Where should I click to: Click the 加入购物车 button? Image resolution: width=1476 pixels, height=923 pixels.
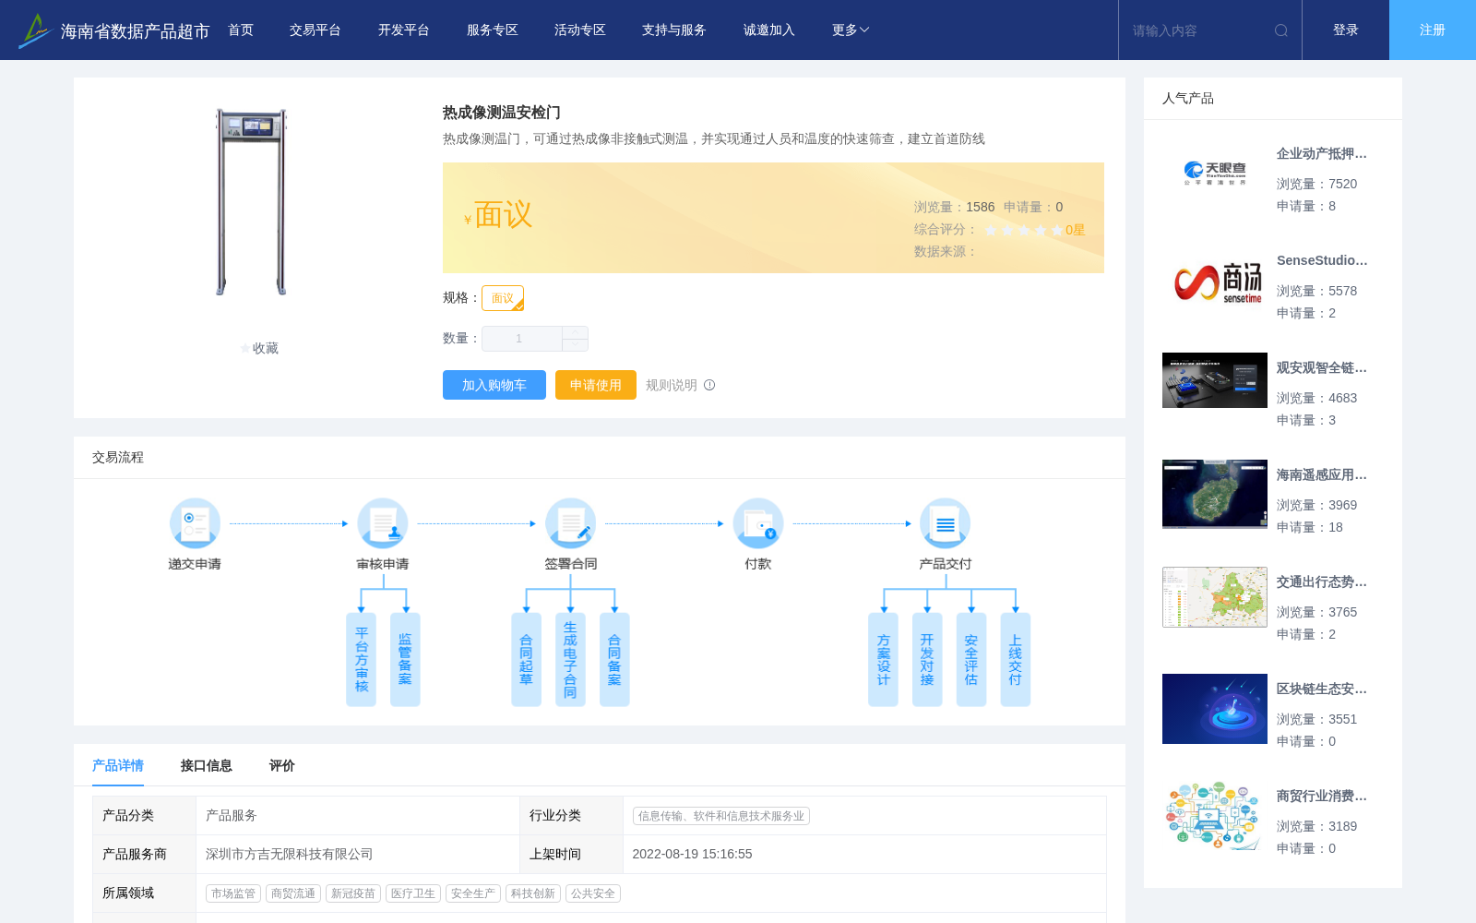494,385
